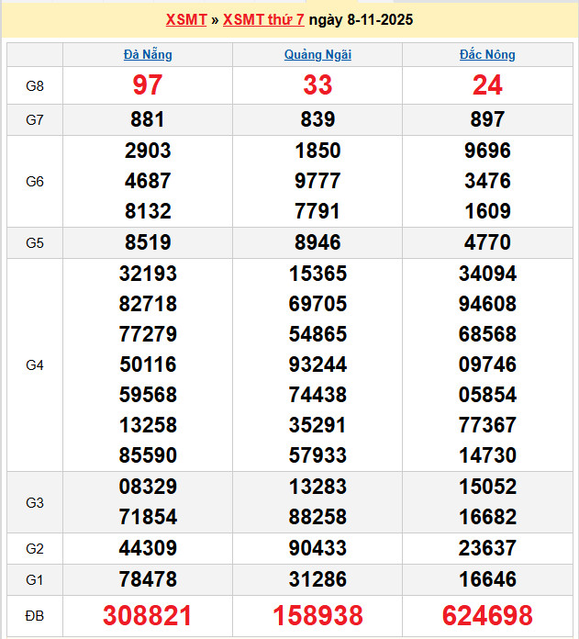Click Quảng Ngãi special prize 158938

pyautogui.click(x=317, y=615)
